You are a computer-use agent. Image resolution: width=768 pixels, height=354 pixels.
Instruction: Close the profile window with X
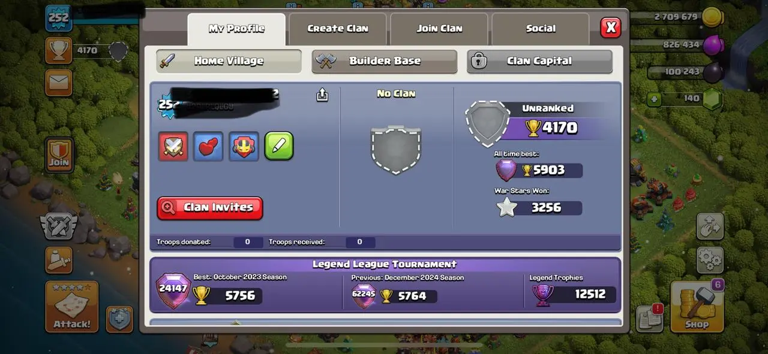click(611, 27)
